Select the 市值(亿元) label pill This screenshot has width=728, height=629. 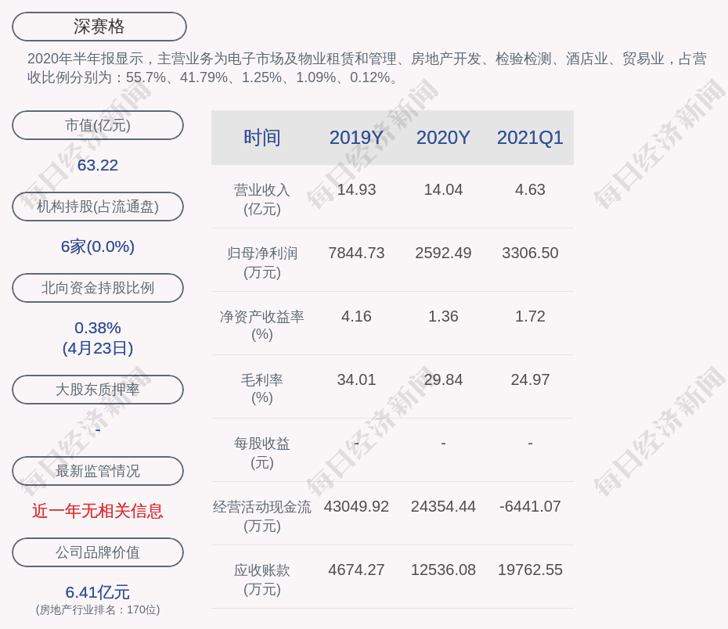tap(98, 125)
